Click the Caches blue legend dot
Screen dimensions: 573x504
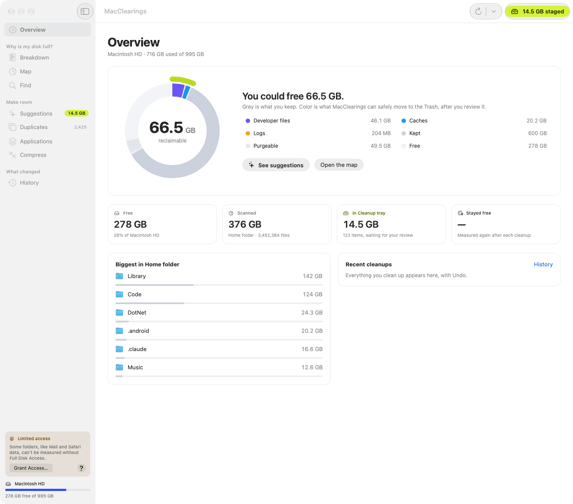[404, 121]
